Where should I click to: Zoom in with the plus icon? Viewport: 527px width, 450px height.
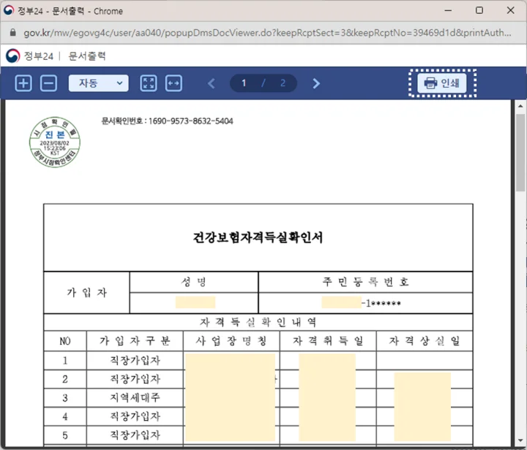[x=23, y=83]
